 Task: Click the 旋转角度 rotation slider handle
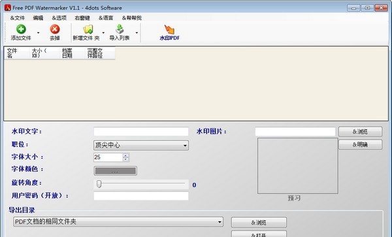tap(99, 184)
